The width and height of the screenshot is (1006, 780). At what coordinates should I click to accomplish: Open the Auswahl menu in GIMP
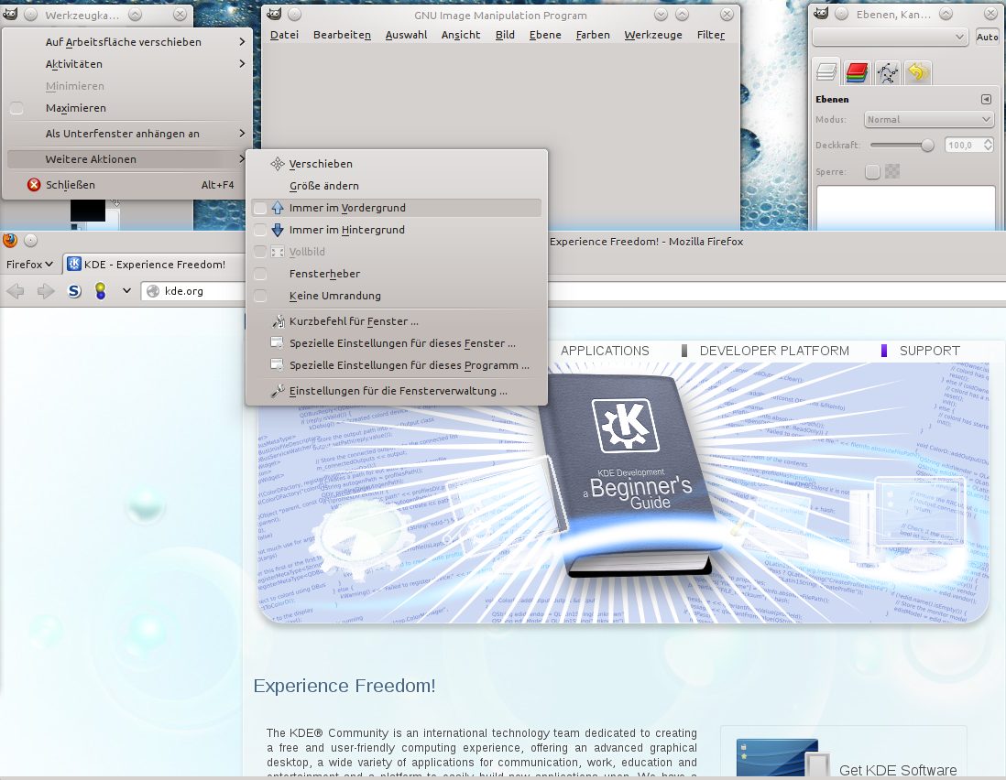click(406, 35)
